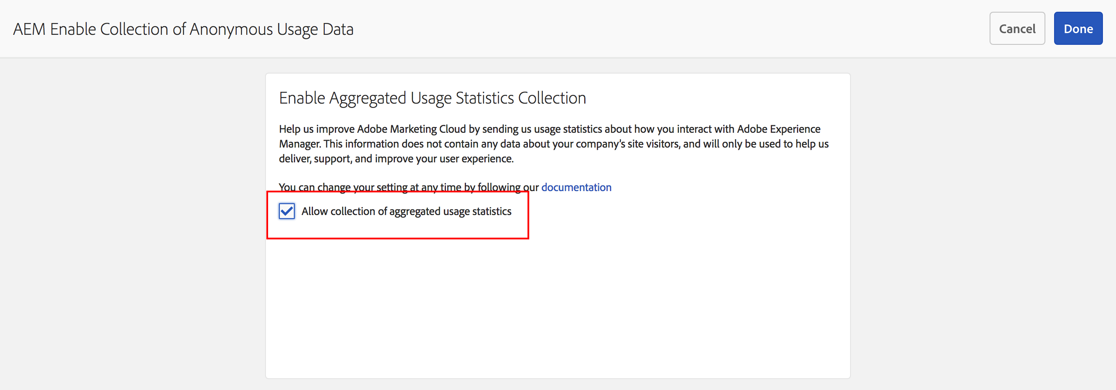
Task: Click "deliver, support, and improve your user experience" line
Action: coord(396,159)
